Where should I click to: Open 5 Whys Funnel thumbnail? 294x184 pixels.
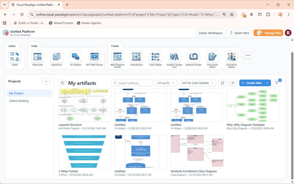tap(85, 152)
